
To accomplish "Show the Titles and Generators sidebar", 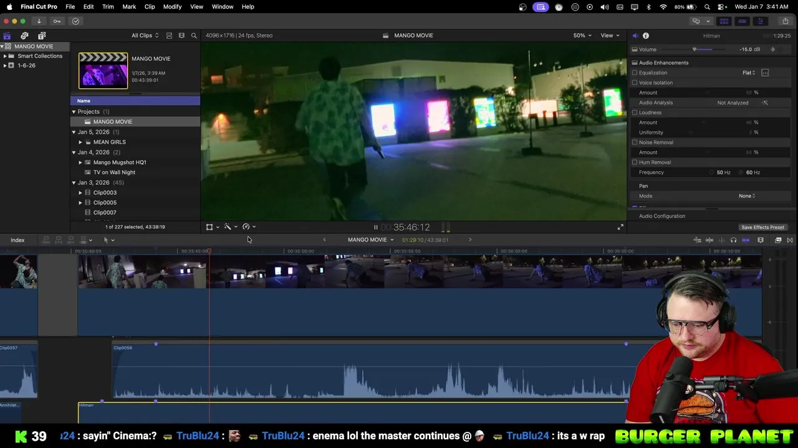I will (42, 35).
